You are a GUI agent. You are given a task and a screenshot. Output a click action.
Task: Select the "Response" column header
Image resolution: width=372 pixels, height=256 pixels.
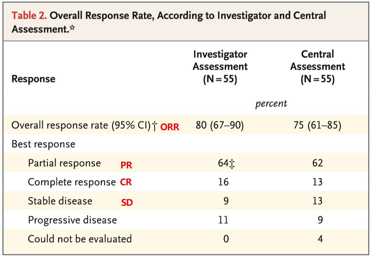(33, 79)
